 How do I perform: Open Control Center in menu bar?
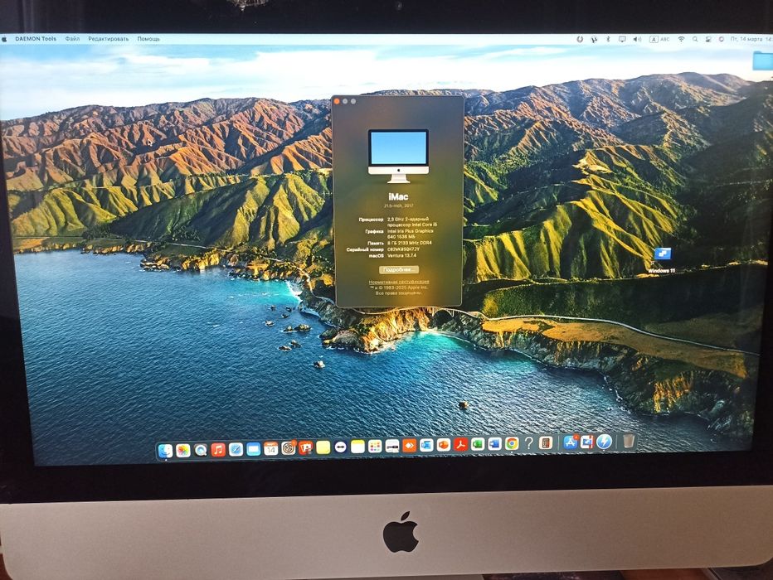coord(708,39)
